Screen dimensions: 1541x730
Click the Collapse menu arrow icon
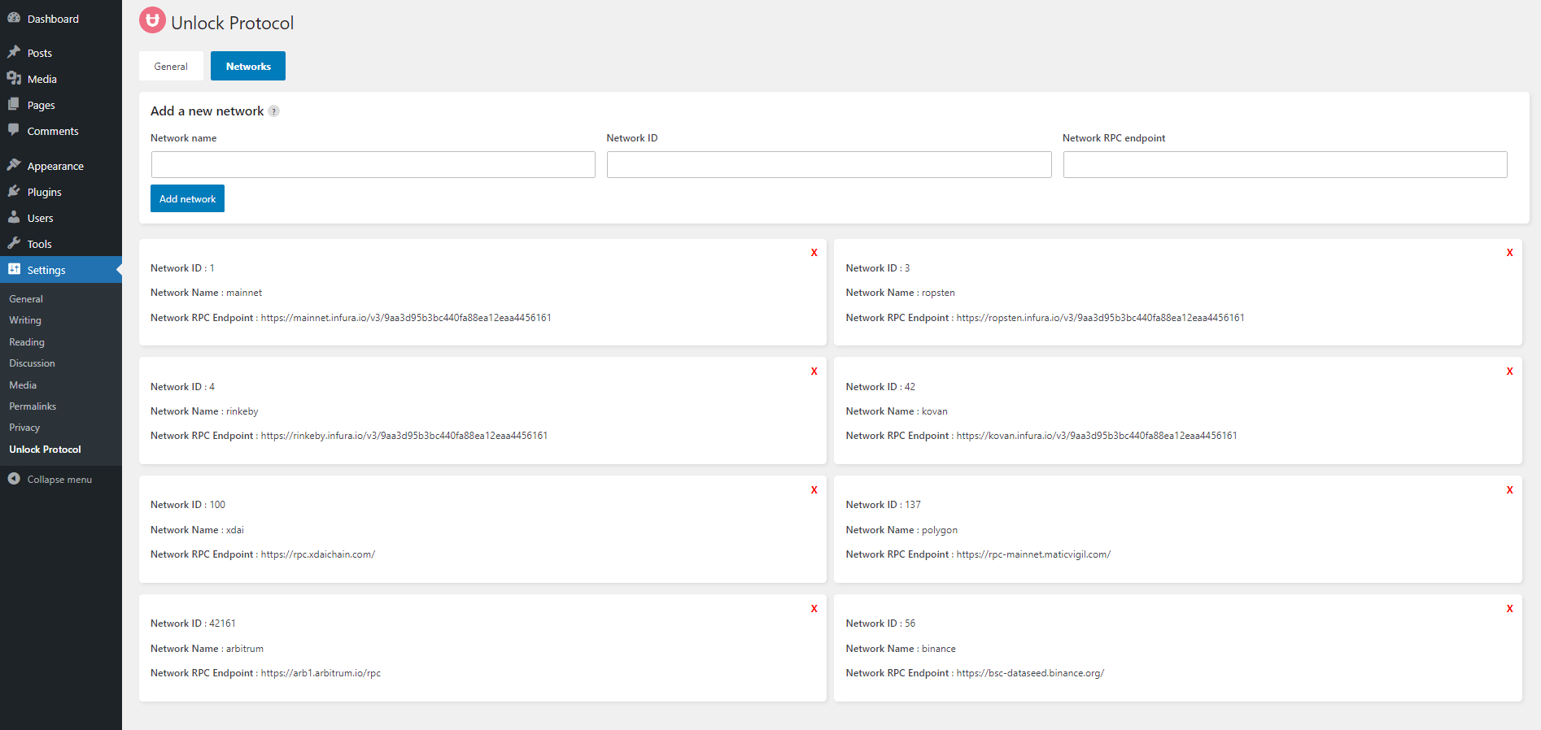[14, 479]
